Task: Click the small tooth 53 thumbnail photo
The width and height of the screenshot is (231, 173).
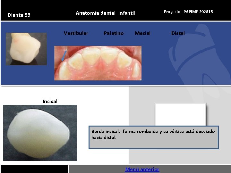Action: tap(26, 49)
